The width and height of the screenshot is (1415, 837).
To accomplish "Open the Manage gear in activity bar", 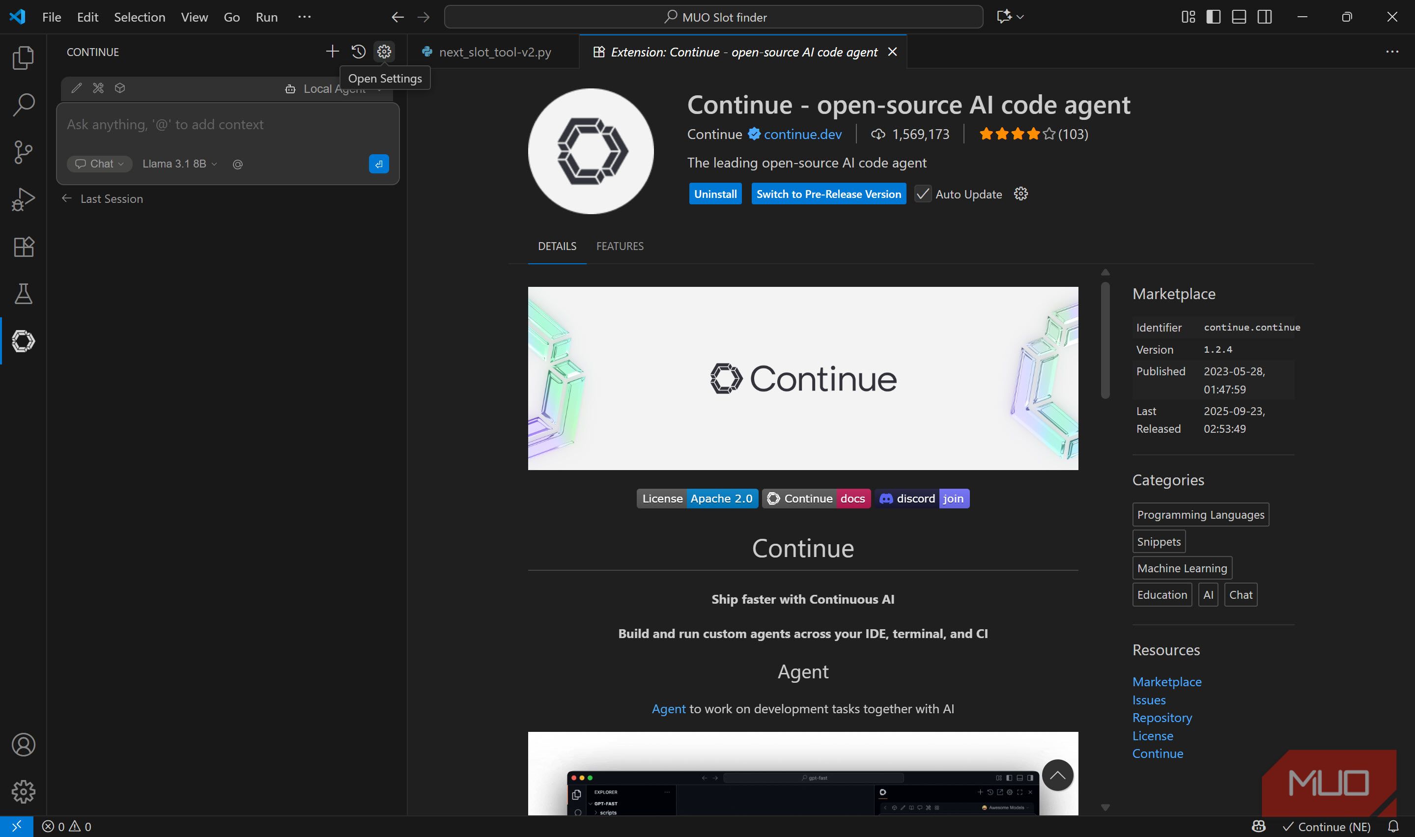I will click(x=23, y=791).
